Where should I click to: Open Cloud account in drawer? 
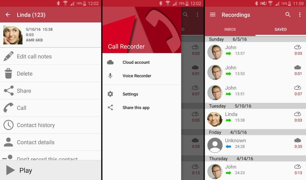(142, 62)
